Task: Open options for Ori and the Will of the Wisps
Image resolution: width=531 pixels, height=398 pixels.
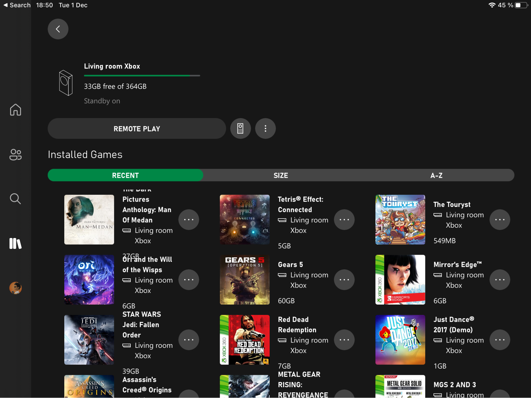Action: 189,280
